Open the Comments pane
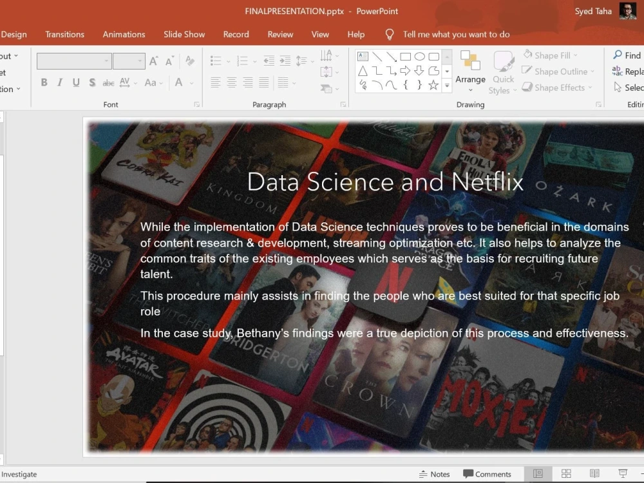 488,474
